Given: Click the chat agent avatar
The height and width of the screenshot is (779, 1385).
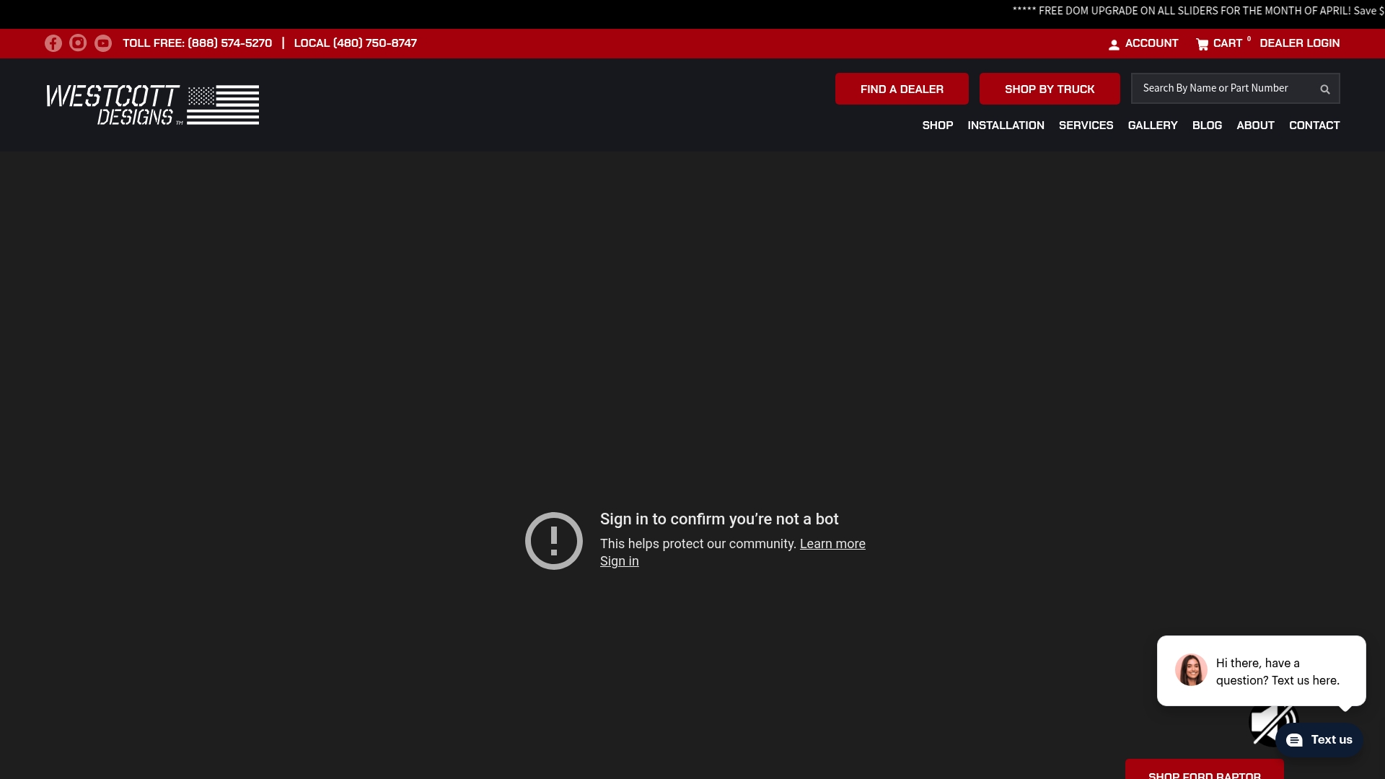Looking at the screenshot, I should (1191, 670).
